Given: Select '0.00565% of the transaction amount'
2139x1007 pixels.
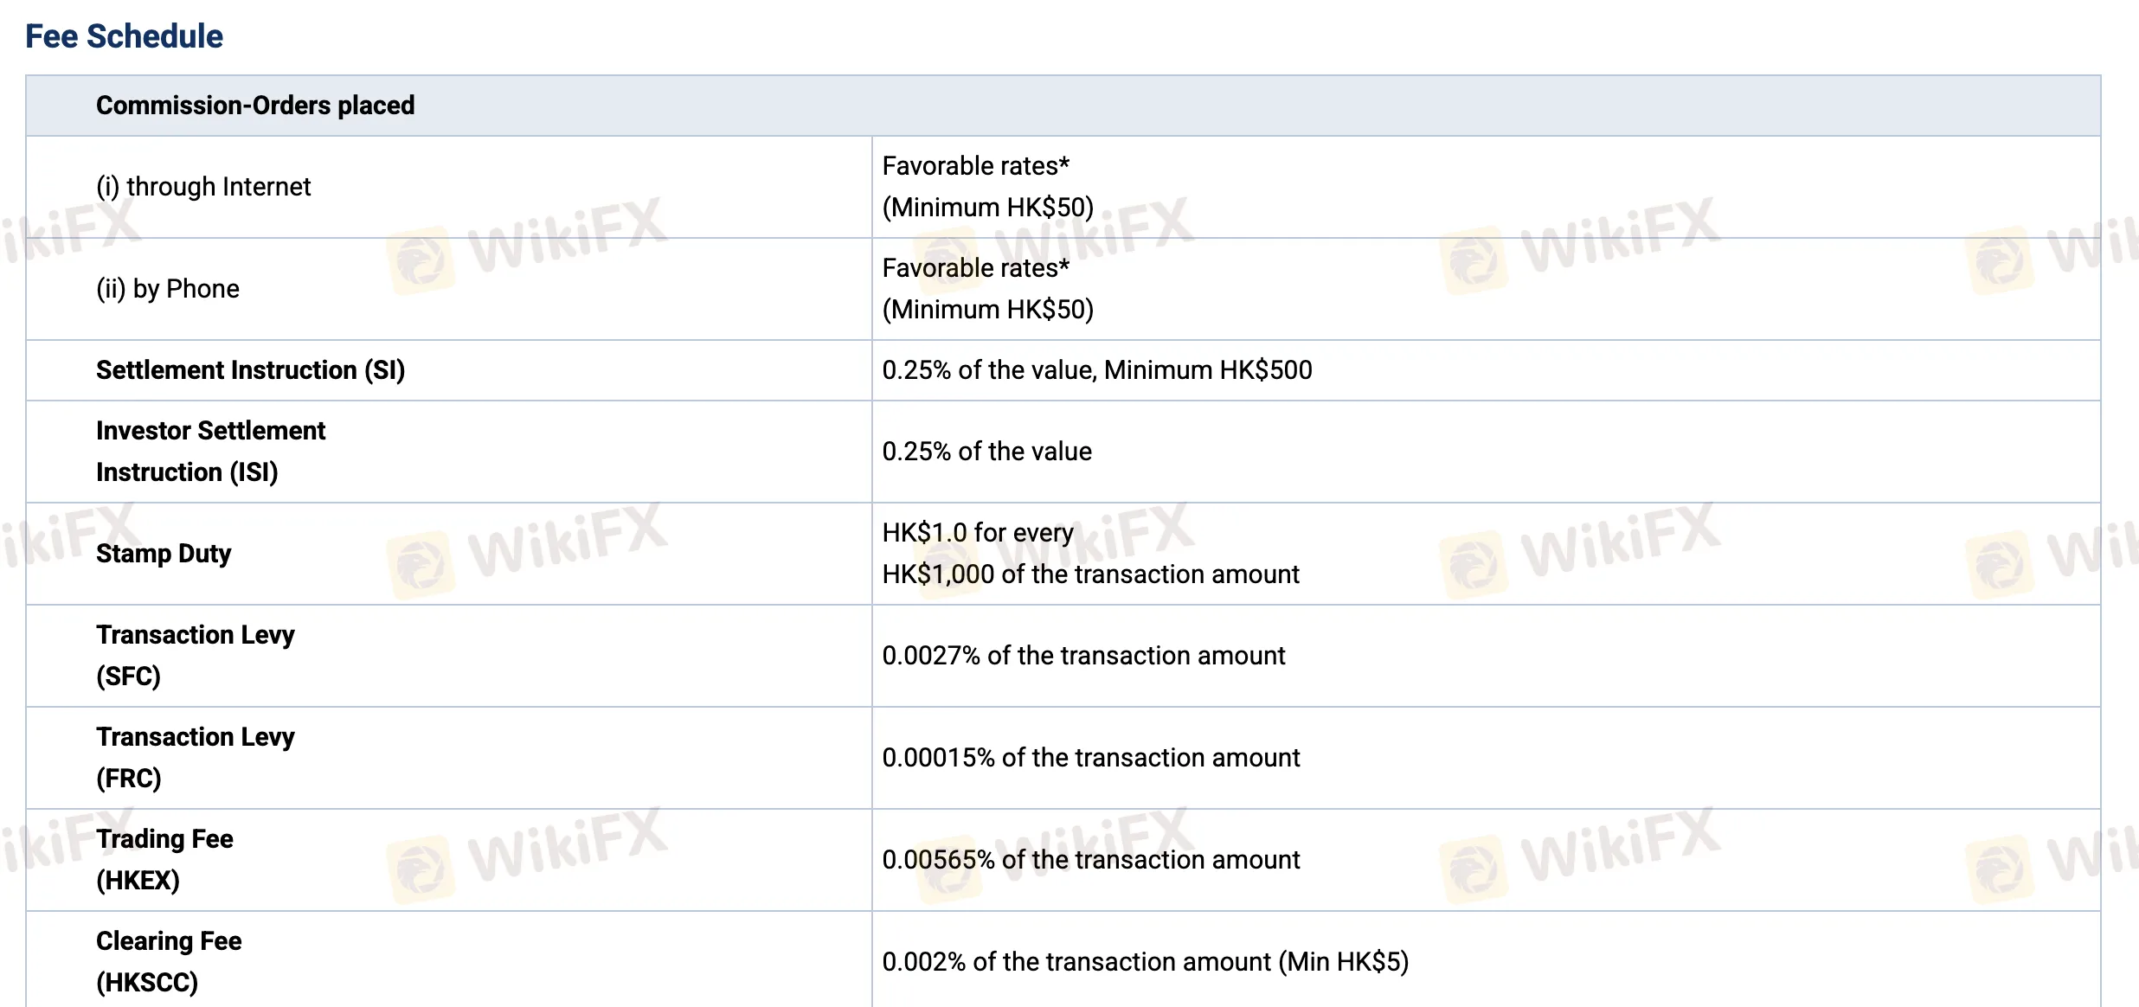Looking at the screenshot, I should (1090, 860).
